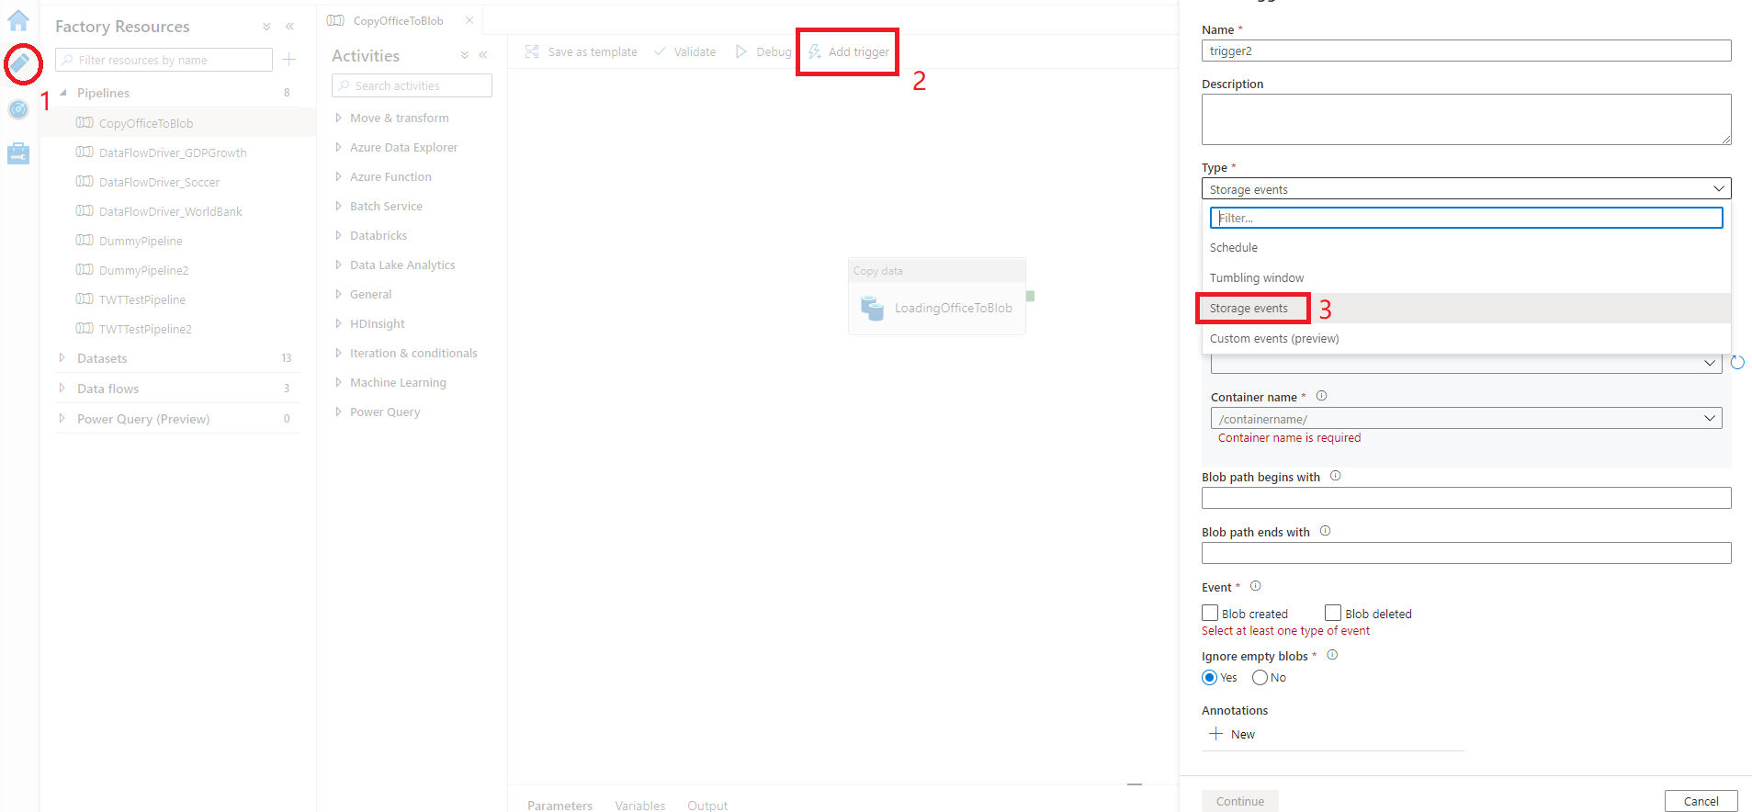Expand the Datasets tree group
The image size is (1752, 812).
pos(62,358)
